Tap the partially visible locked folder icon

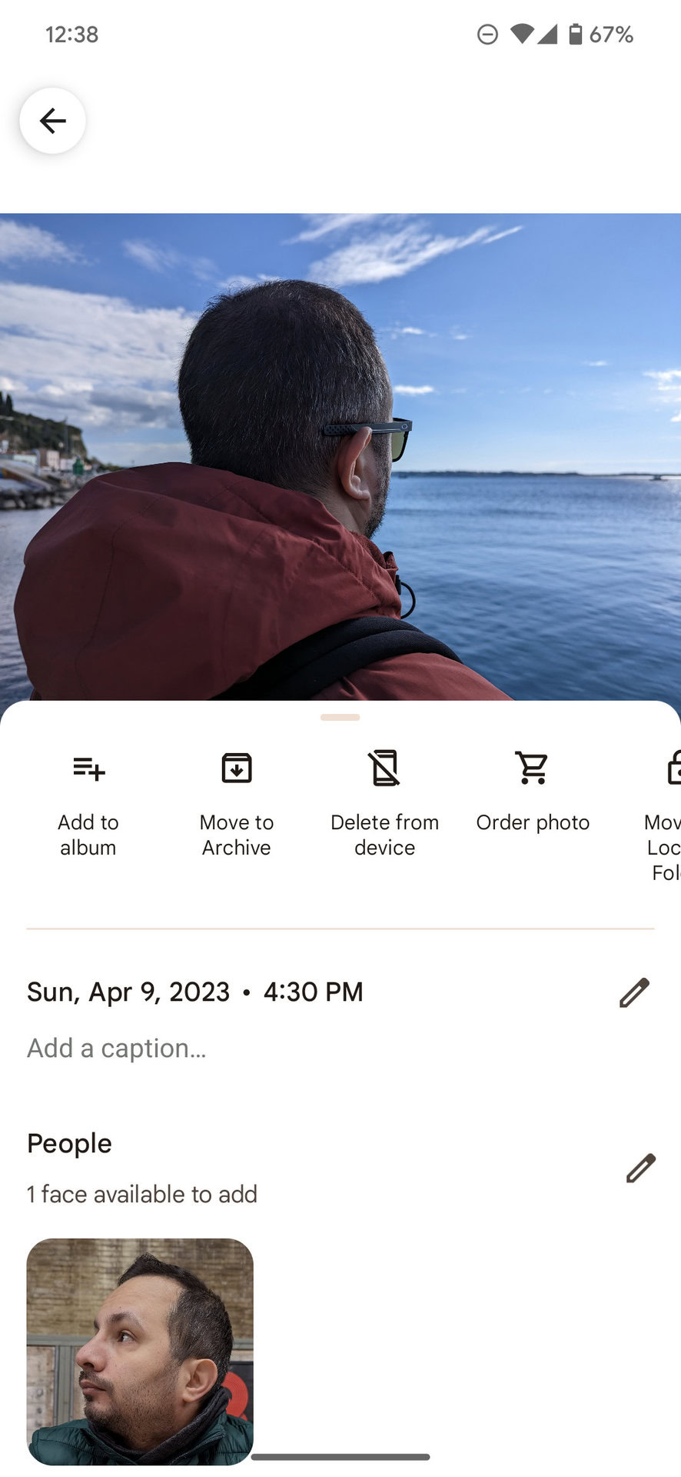click(x=672, y=768)
